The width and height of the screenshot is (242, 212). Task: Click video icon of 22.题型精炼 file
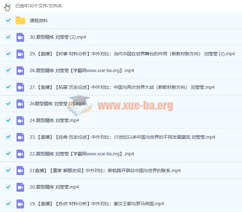point(20,154)
